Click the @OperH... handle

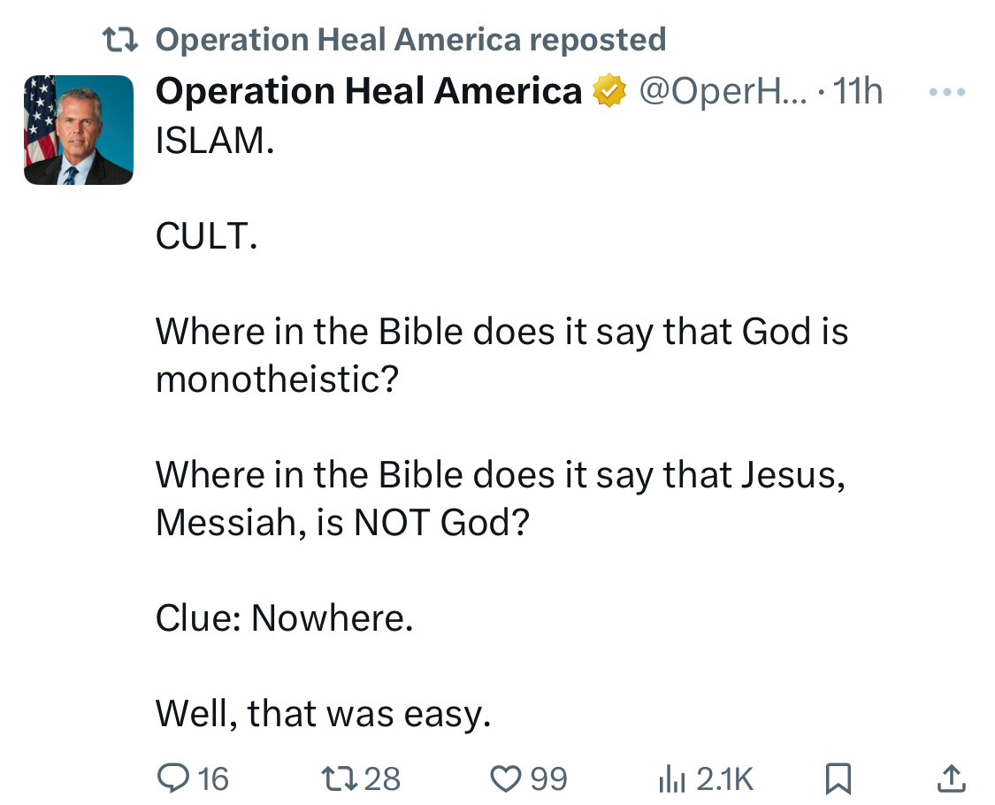click(x=723, y=92)
